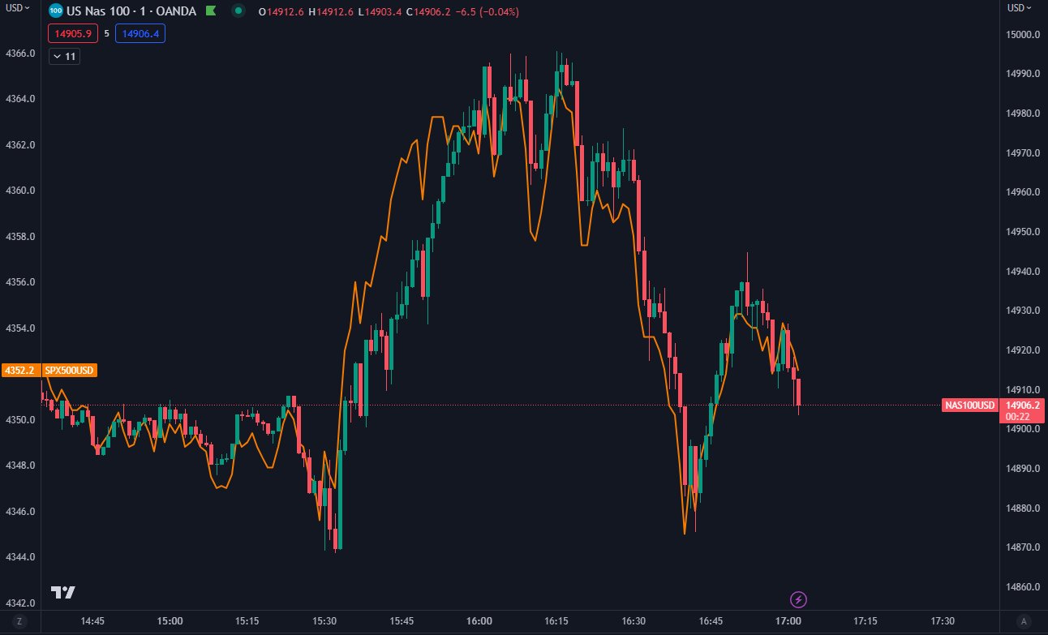
Task: Click the 15000.0 right price scale label
Action: tap(1023, 35)
